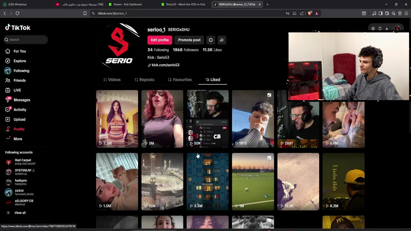
Task: Open the Mecca video with 15M views
Action: pos(162,182)
